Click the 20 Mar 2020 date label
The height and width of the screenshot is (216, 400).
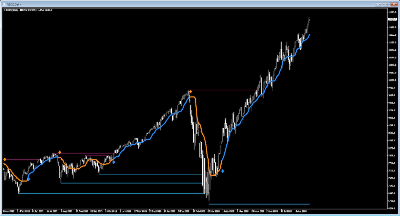click(x=214, y=211)
